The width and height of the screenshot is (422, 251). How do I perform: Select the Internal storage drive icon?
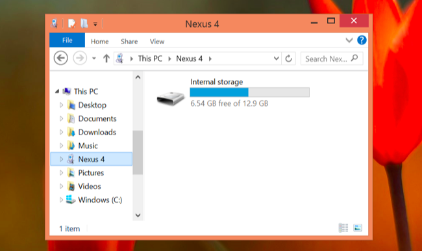tap(171, 98)
